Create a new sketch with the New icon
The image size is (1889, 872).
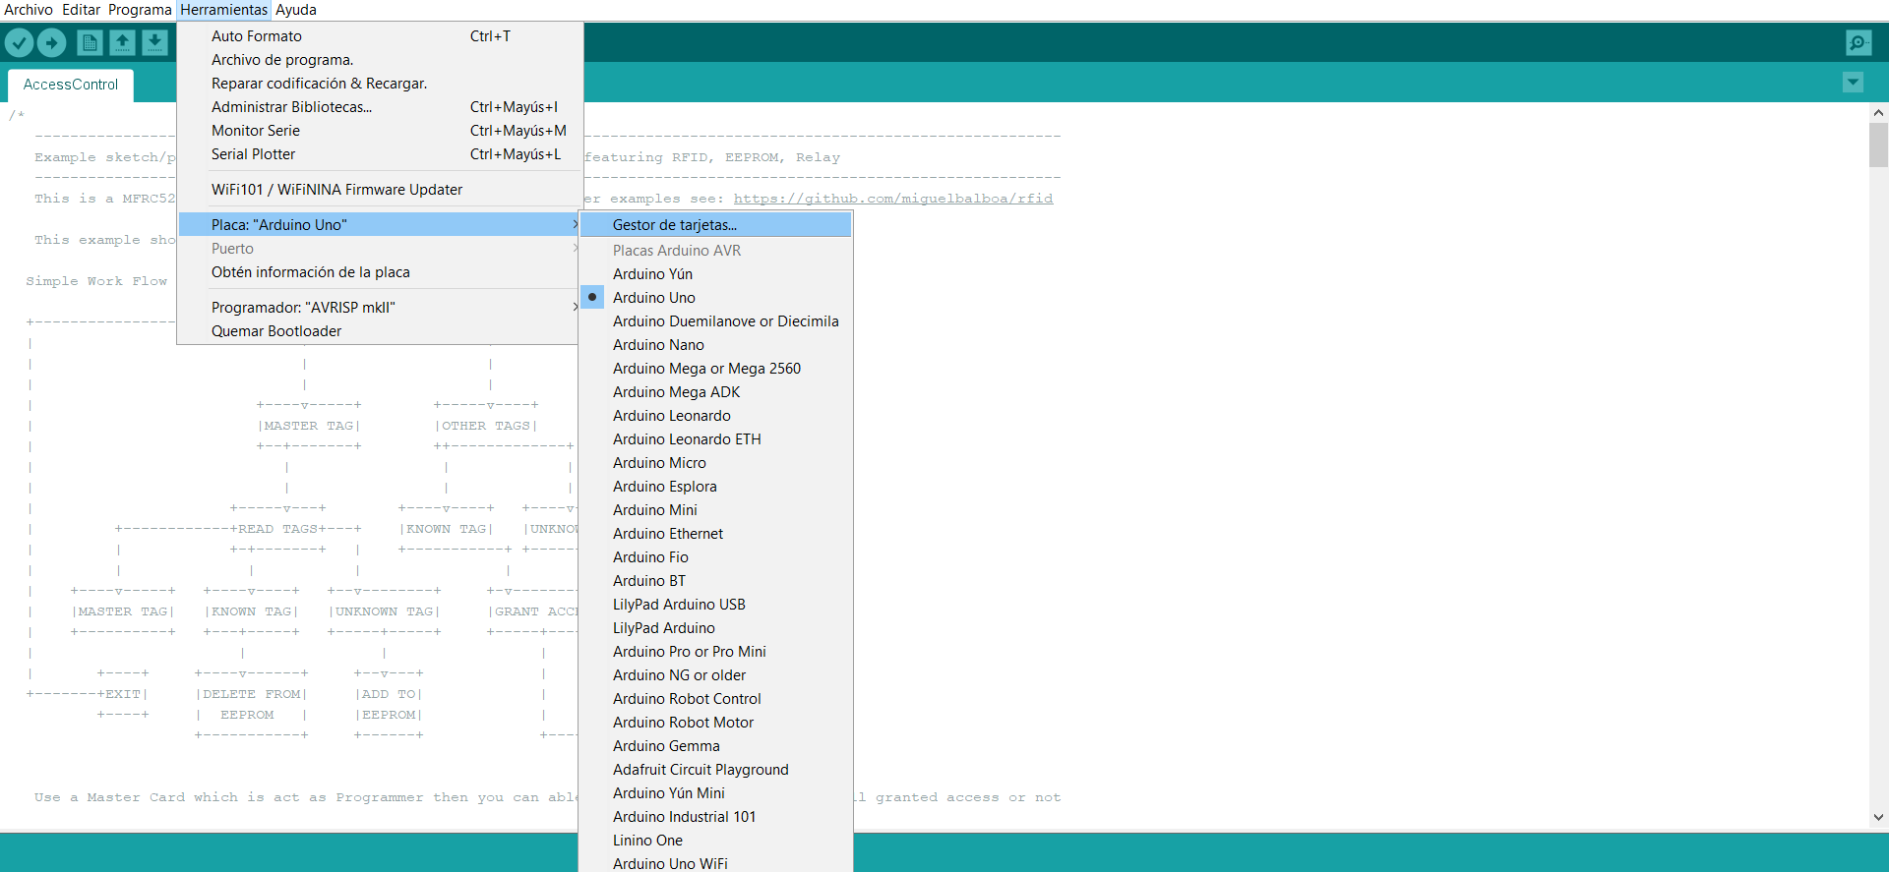[x=90, y=42]
